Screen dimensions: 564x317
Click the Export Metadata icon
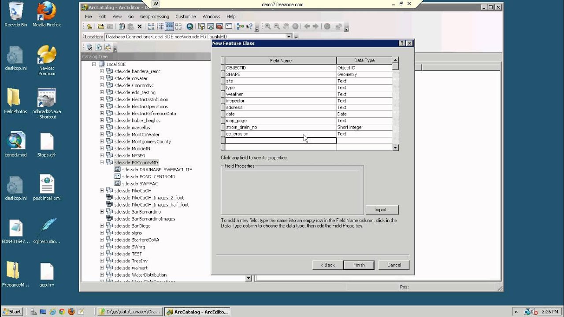coord(98,48)
